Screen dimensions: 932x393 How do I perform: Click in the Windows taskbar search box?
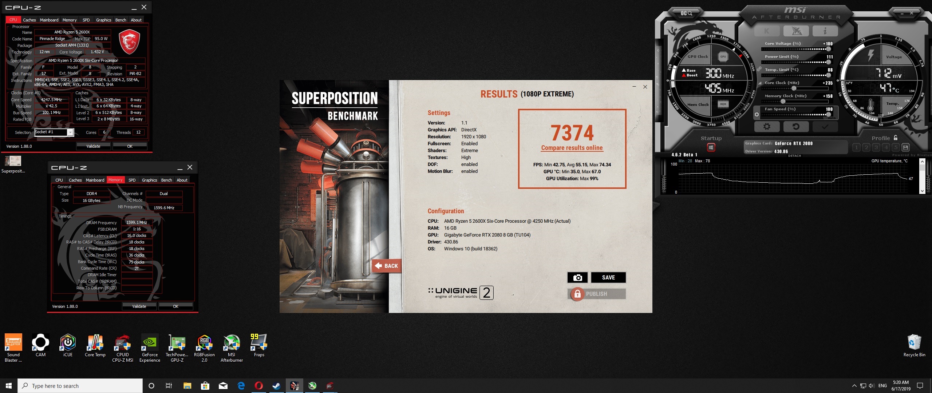(80, 386)
